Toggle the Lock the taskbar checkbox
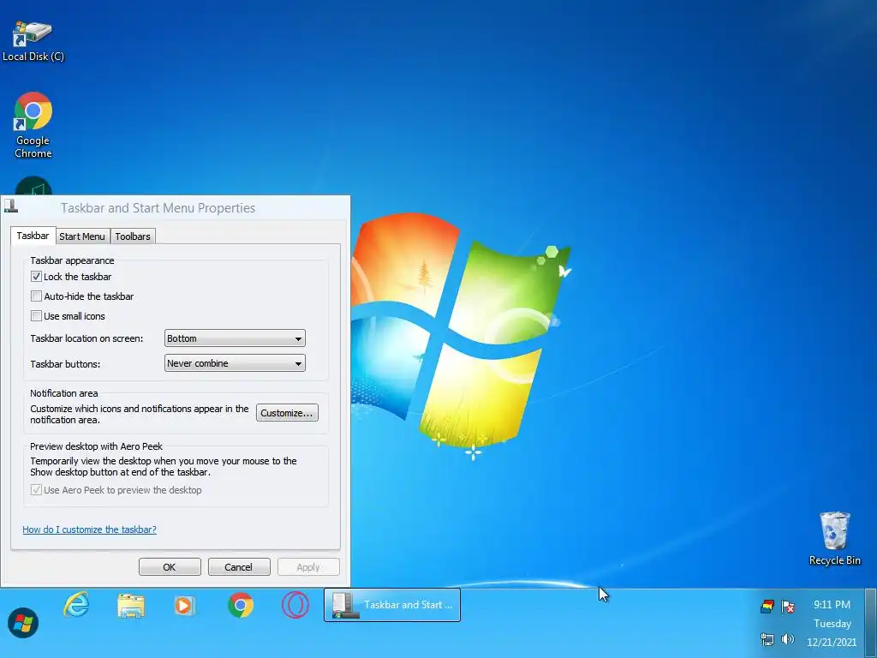Image resolution: width=877 pixels, height=658 pixels. coord(36,277)
